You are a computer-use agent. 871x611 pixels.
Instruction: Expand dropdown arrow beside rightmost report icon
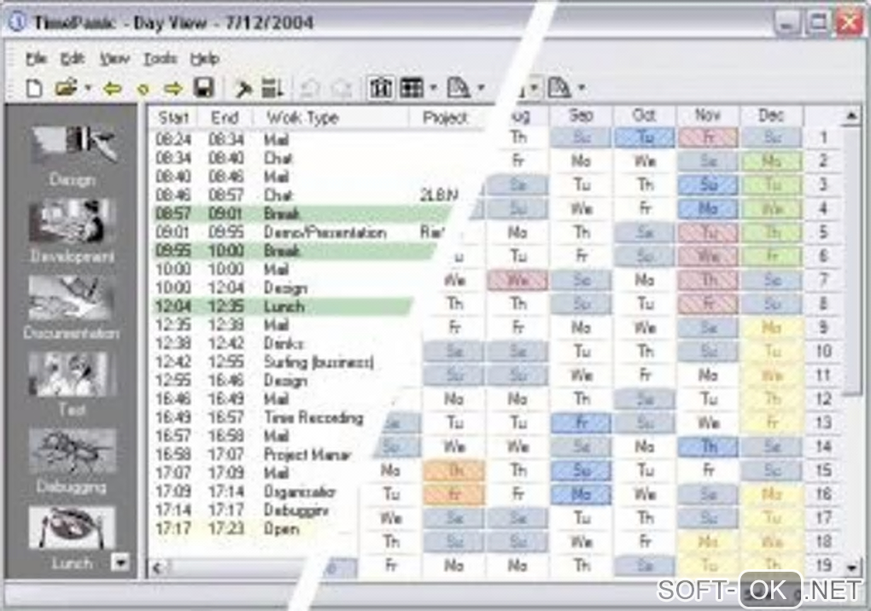[582, 88]
